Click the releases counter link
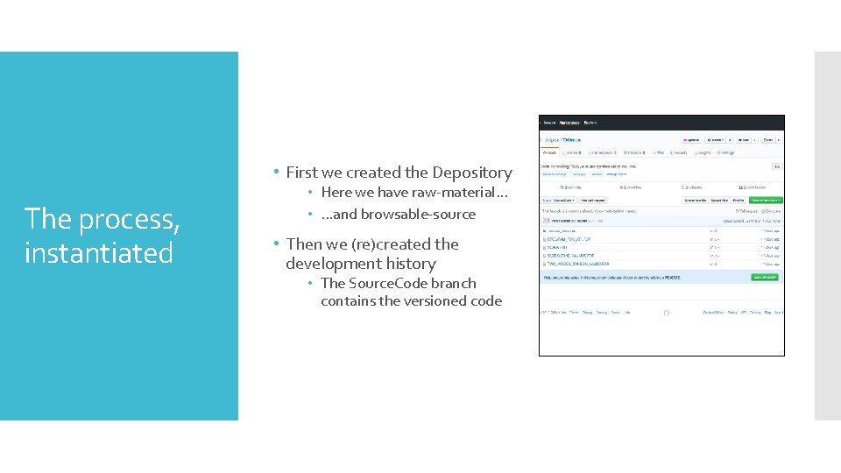This screenshot has width=841, height=473. coord(691,187)
